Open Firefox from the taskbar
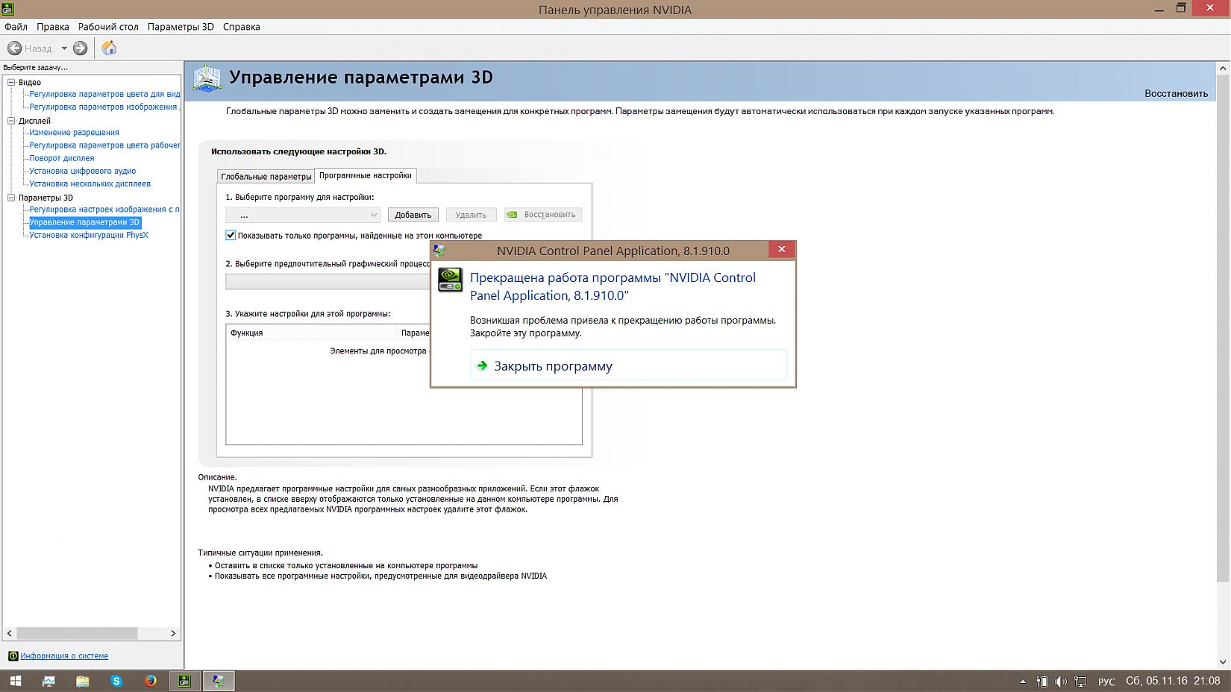 (x=150, y=681)
